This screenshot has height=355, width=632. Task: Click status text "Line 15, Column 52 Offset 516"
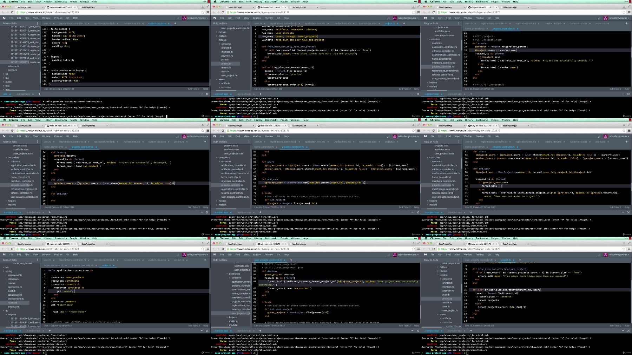[x=480, y=326]
